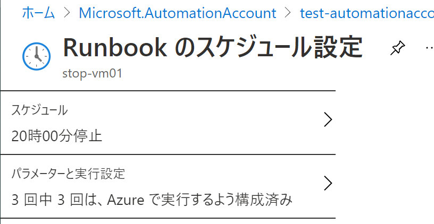
Task: Select the パラメーターと実行設定 setting label
Action: tap(68, 174)
